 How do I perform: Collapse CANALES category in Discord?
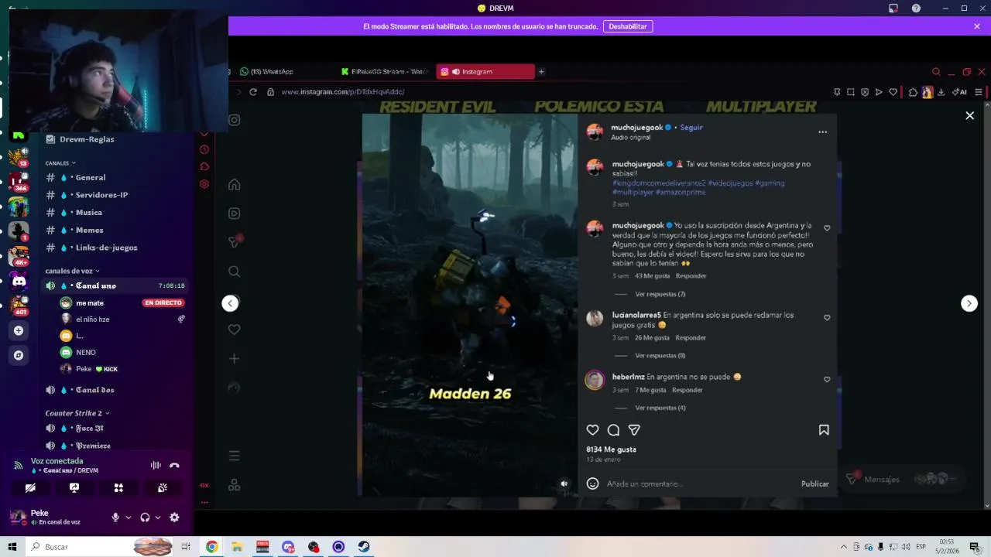(60, 163)
